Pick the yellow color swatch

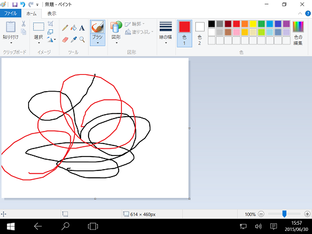[x=253, y=24]
